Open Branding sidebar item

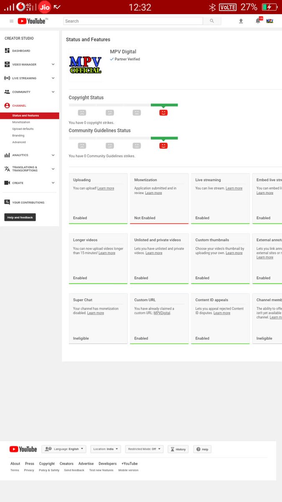pyautogui.click(x=18, y=136)
